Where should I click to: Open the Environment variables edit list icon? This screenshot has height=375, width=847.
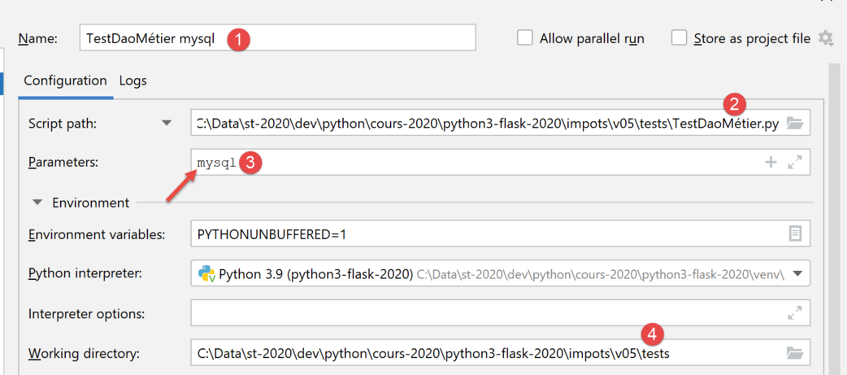795,234
